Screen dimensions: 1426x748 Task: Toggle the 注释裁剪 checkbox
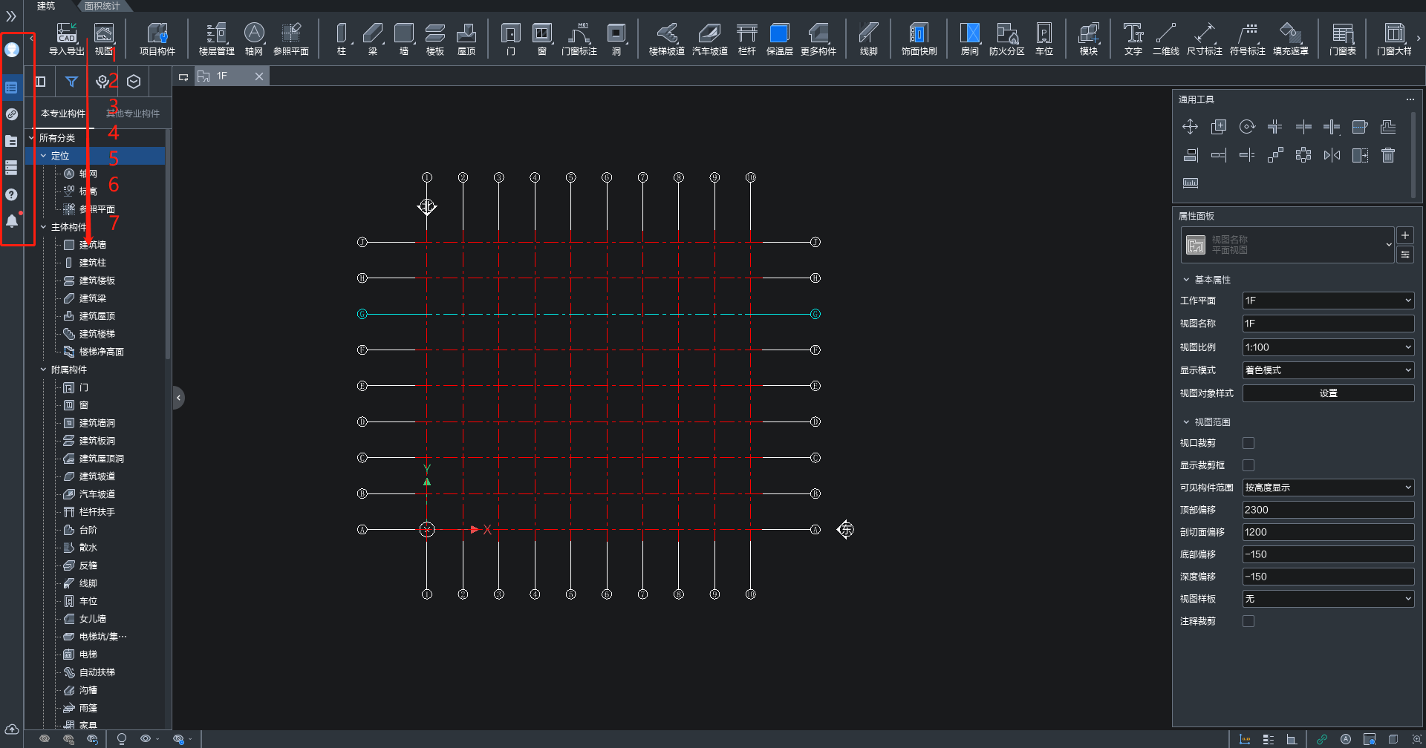point(1248,621)
